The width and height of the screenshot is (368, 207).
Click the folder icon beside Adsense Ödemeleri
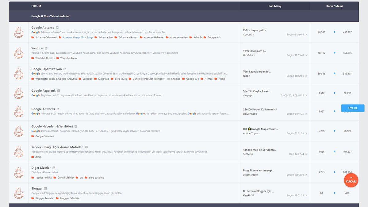pyautogui.click(x=33, y=37)
